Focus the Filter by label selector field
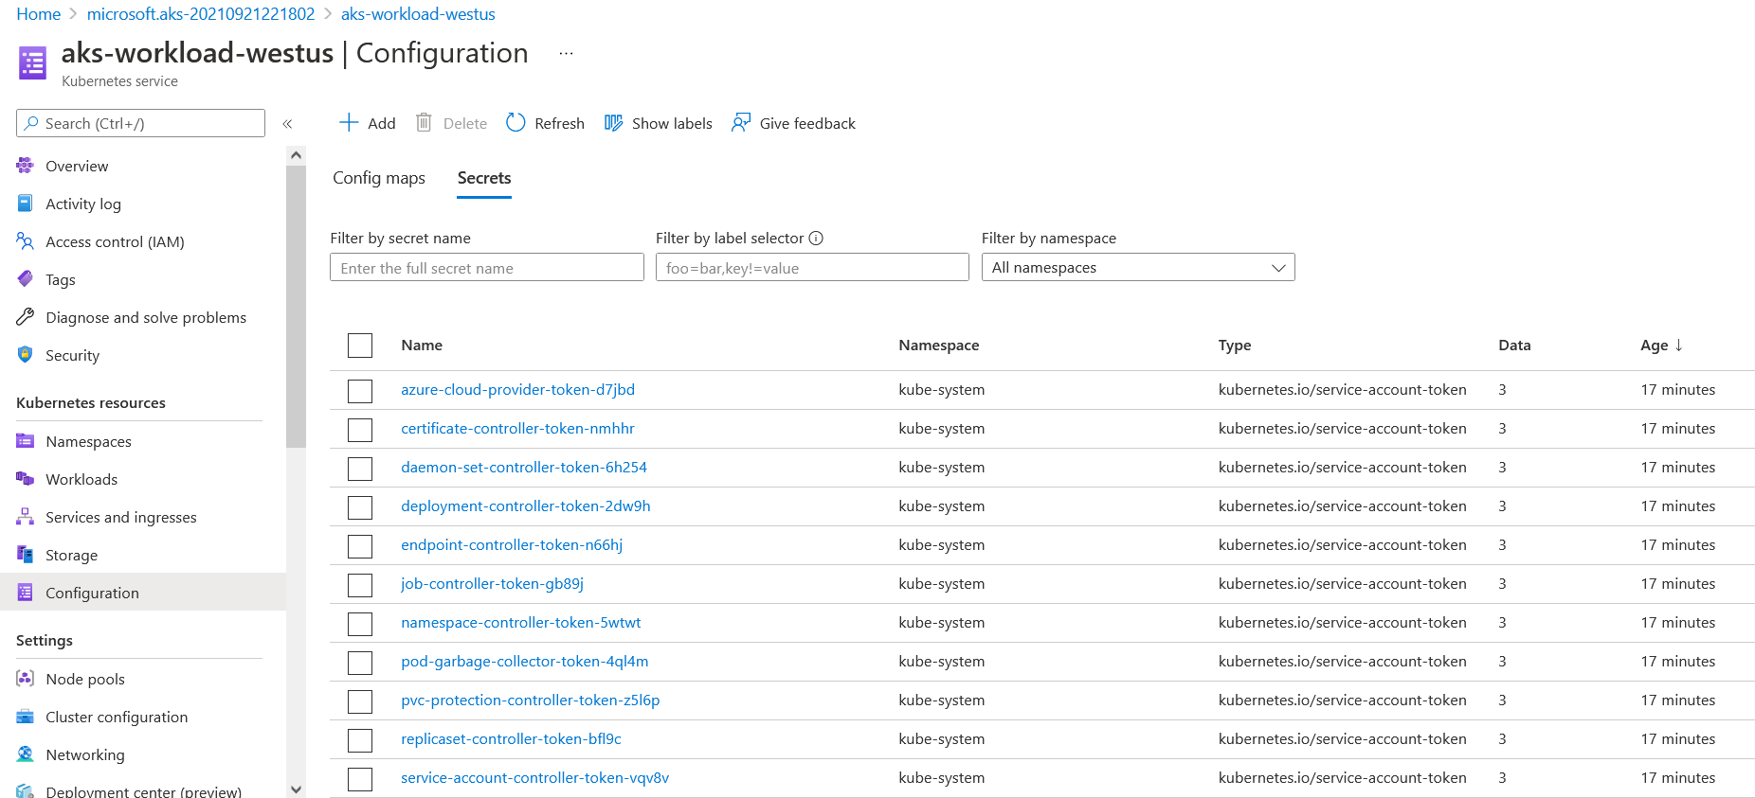The height and width of the screenshot is (798, 1755). [812, 268]
